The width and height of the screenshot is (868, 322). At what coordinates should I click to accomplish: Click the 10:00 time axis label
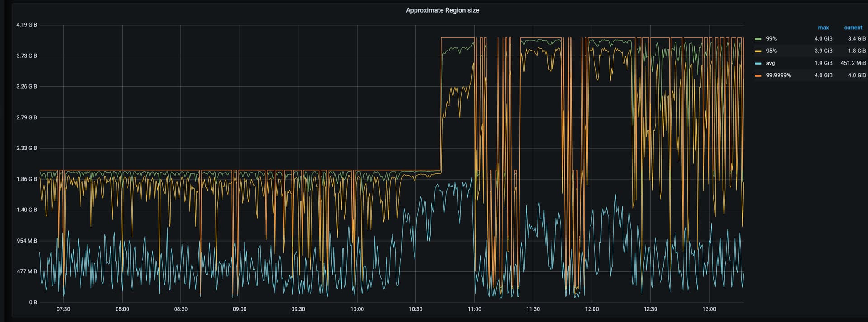point(357,309)
